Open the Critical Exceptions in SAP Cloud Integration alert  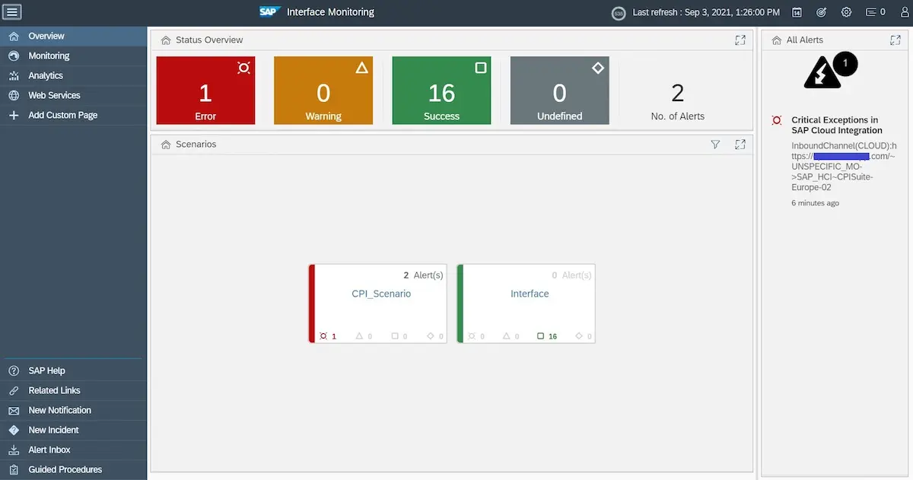tap(837, 126)
